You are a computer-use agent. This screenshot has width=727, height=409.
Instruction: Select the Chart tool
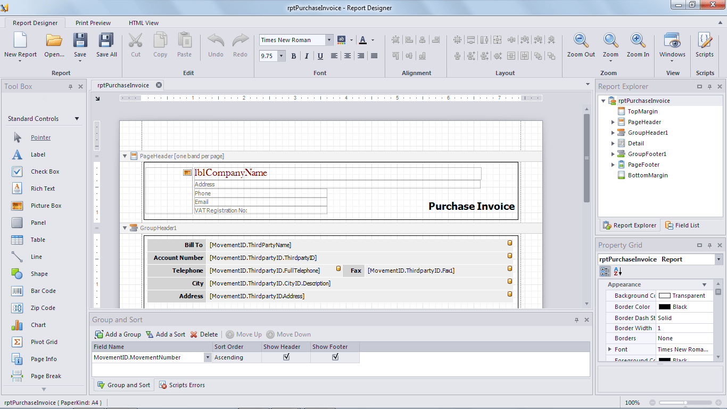click(x=38, y=324)
